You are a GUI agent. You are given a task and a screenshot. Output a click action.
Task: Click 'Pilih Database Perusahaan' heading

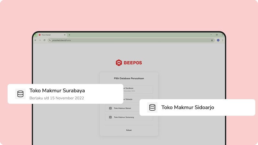point(129,78)
